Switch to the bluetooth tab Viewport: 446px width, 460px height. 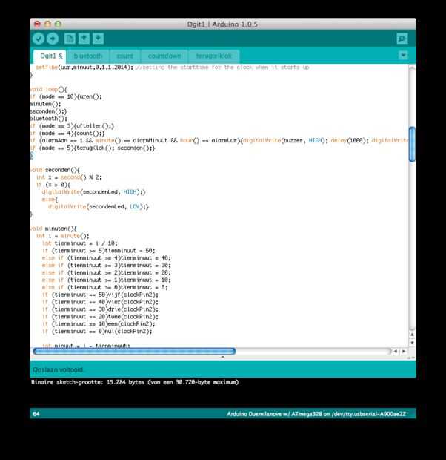pyautogui.click(x=88, y=56)
